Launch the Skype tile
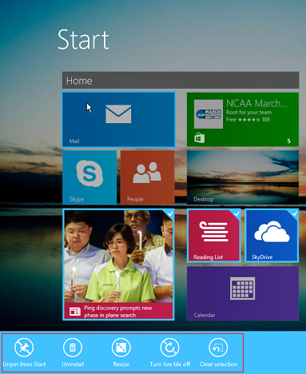This screenshot has width=306, height=374. point(89,177)
